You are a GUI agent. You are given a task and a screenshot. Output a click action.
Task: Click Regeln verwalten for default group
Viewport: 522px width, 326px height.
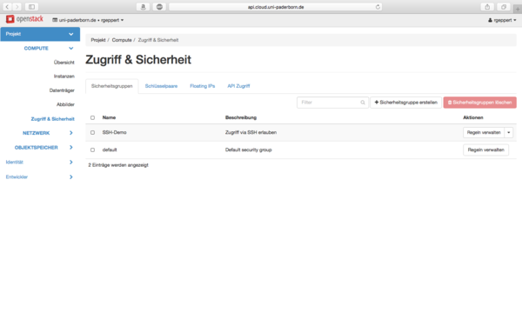pyautogui.click(x=485, y=150)
